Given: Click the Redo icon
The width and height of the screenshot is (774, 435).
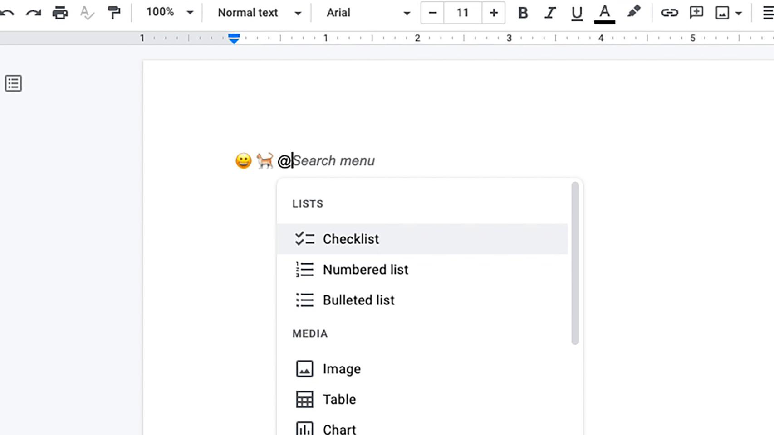Looking at the screenshot, I should 33,13.
